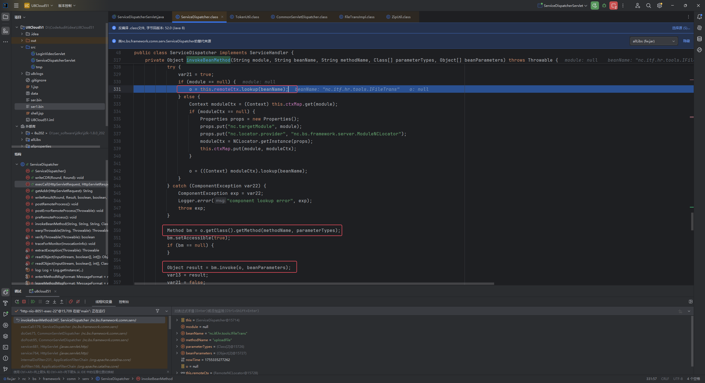
Task: Open the Terminal tool window icon
Action: (x=6, y=347)
